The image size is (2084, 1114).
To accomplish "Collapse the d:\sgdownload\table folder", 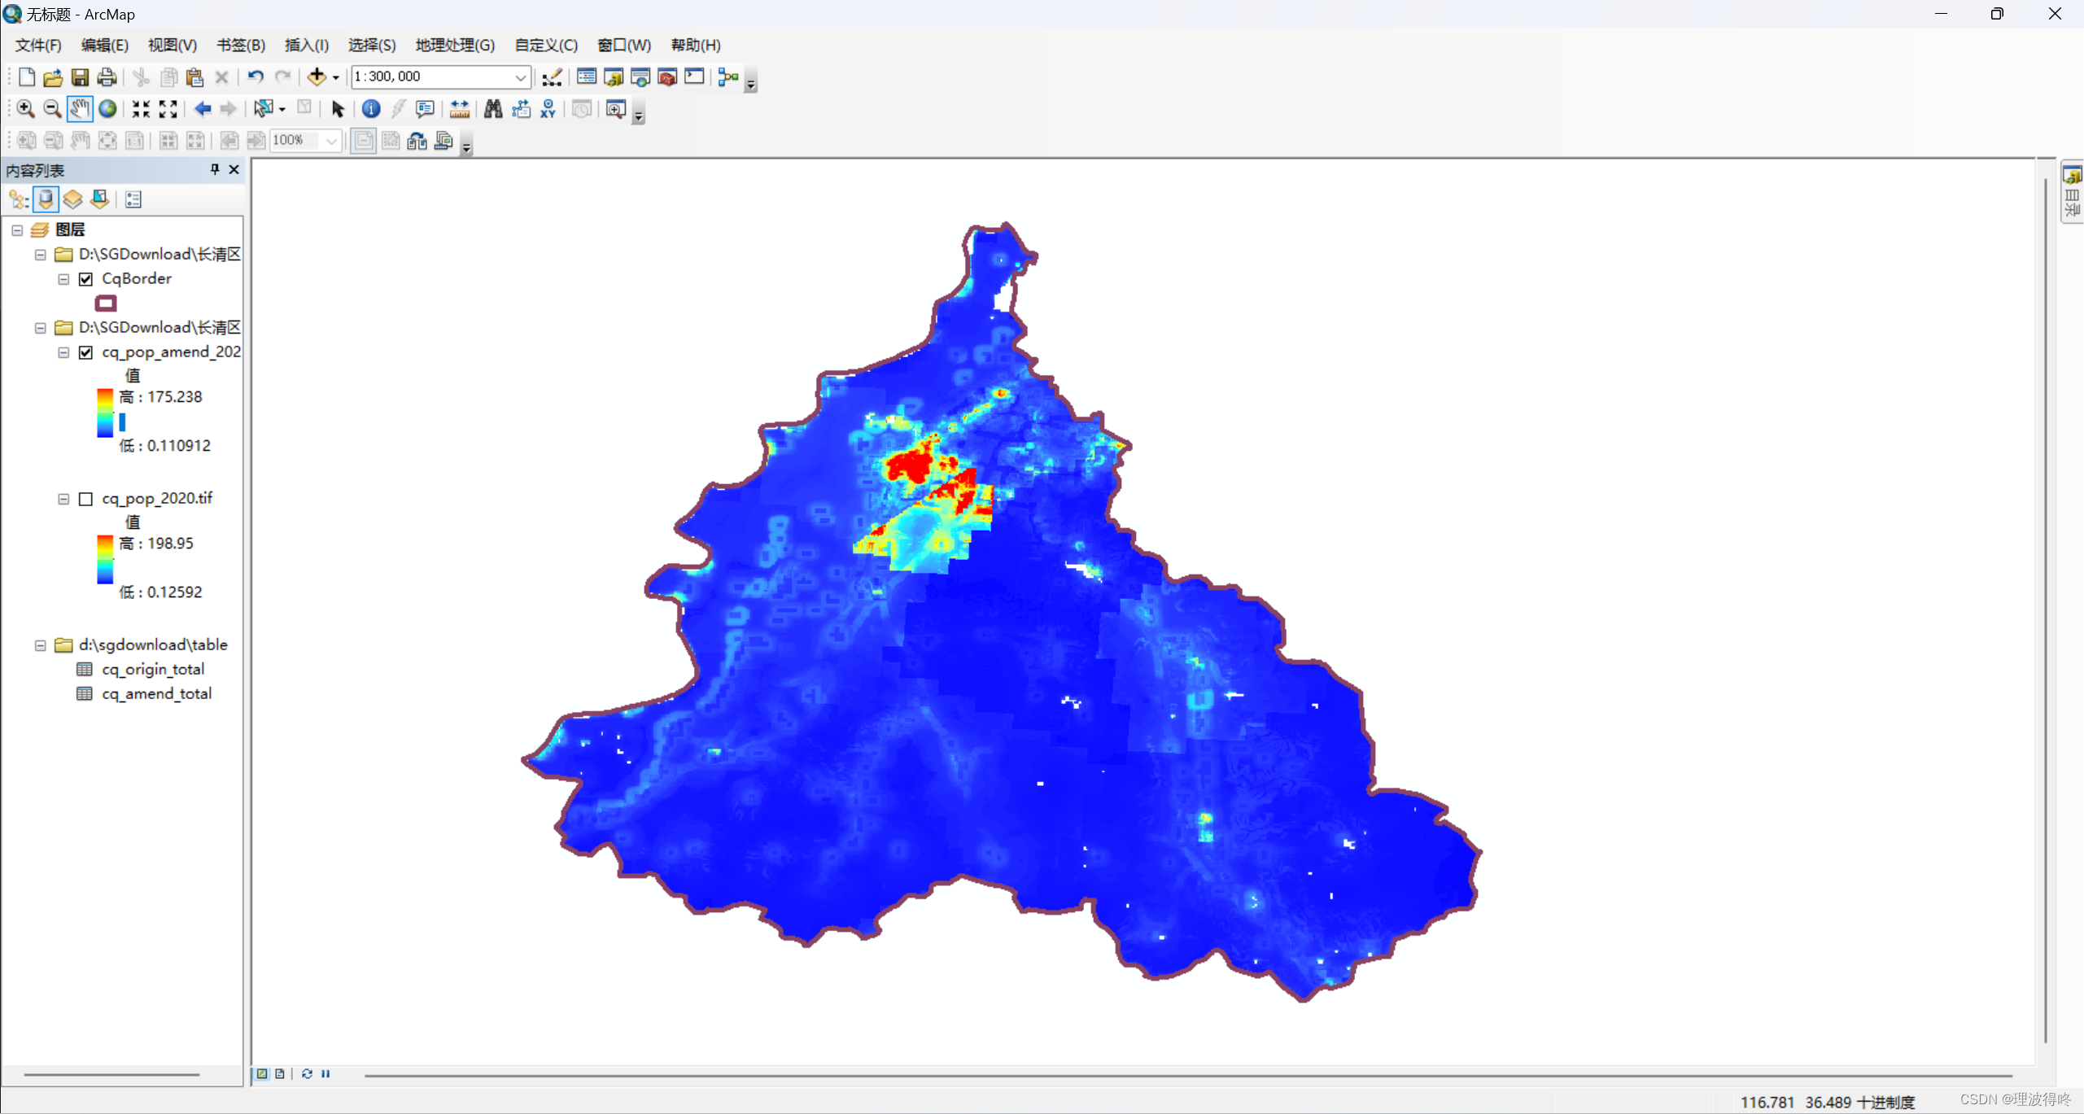I will [x=40, y=645].
